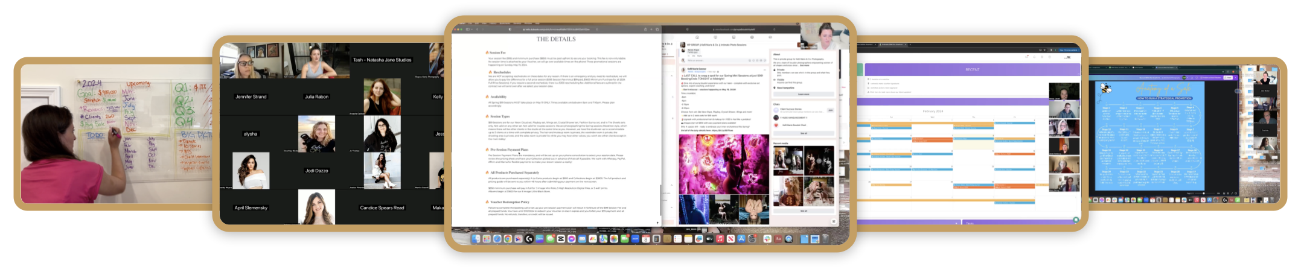Launch Google Chrome from the Dock
The width and height of the screenshot is (1301, 269).
pos(509,239)
